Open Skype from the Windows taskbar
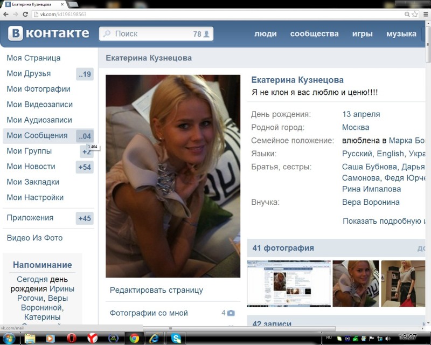 tap(176, 338)
